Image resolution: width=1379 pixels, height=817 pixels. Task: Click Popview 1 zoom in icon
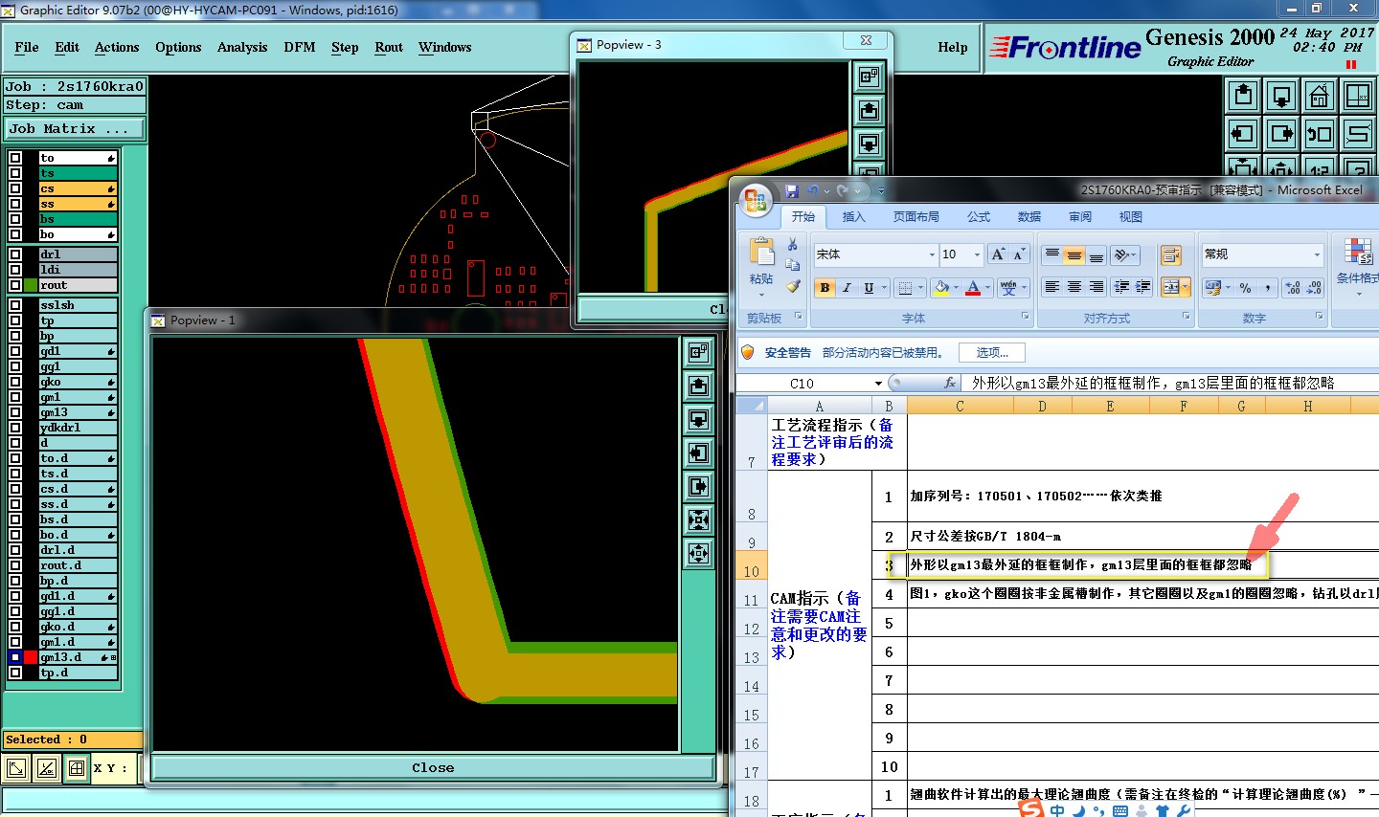699,519
